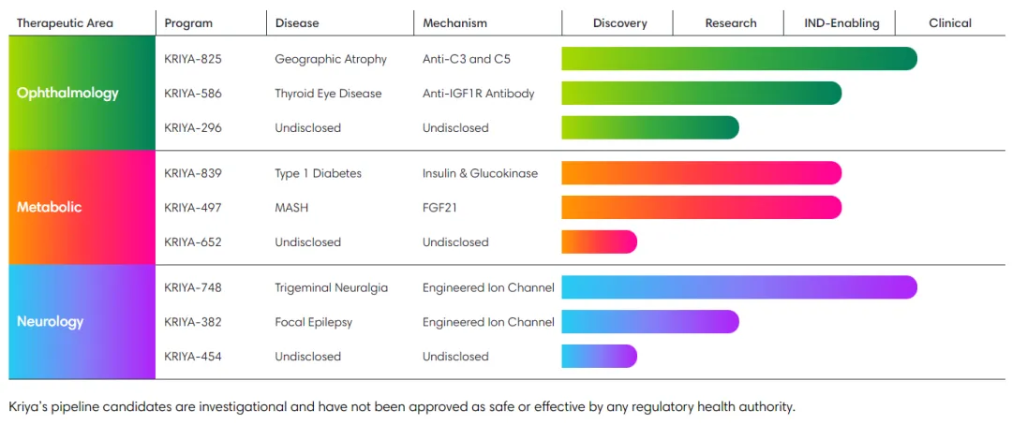This screenshot has height=425, width=1012.
Task: Select the KRIYA-586 program entry
Action: 193,94
